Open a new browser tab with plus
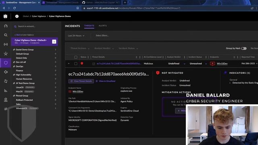 pyautogui.click(x=125, y=2)
